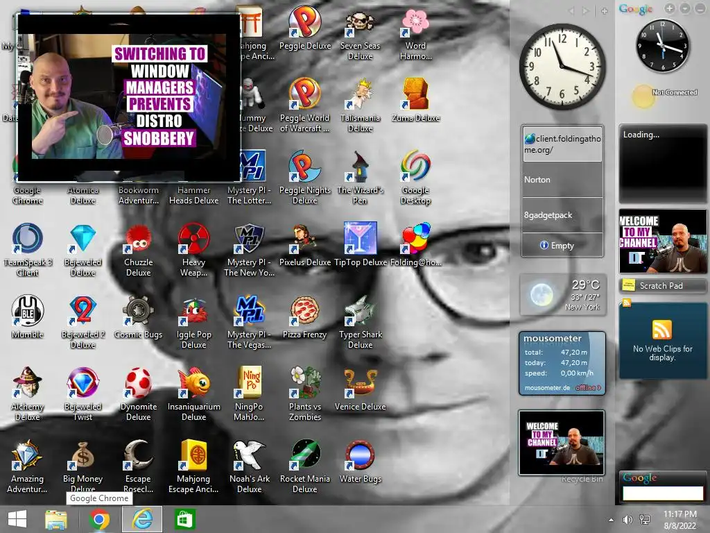
Task: Click the SWITCHING TO WINDOW MANAGERS video thumbnail
Action: 128,96
